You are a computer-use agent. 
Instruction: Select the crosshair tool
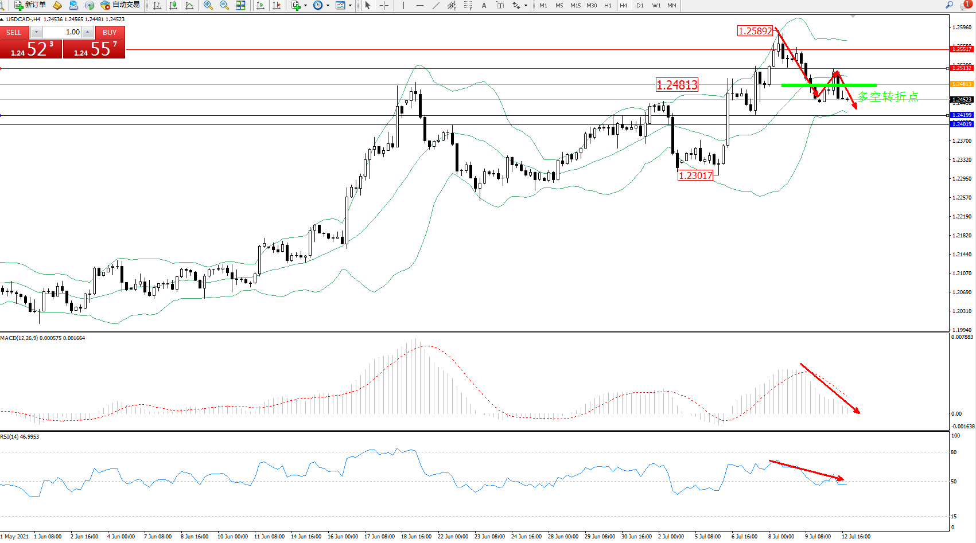pos(384,5)
